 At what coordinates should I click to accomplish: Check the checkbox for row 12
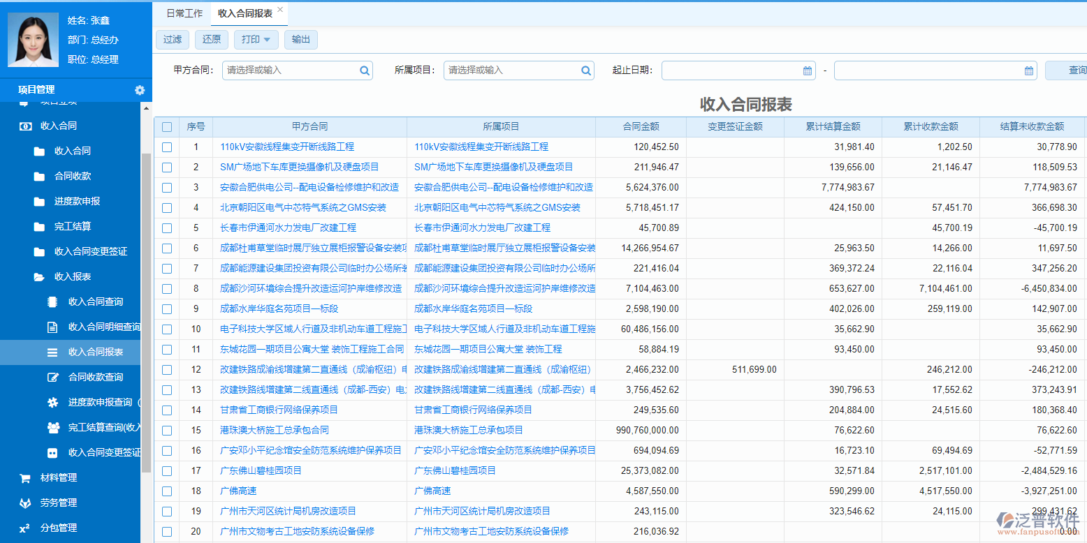pos(166,370)
